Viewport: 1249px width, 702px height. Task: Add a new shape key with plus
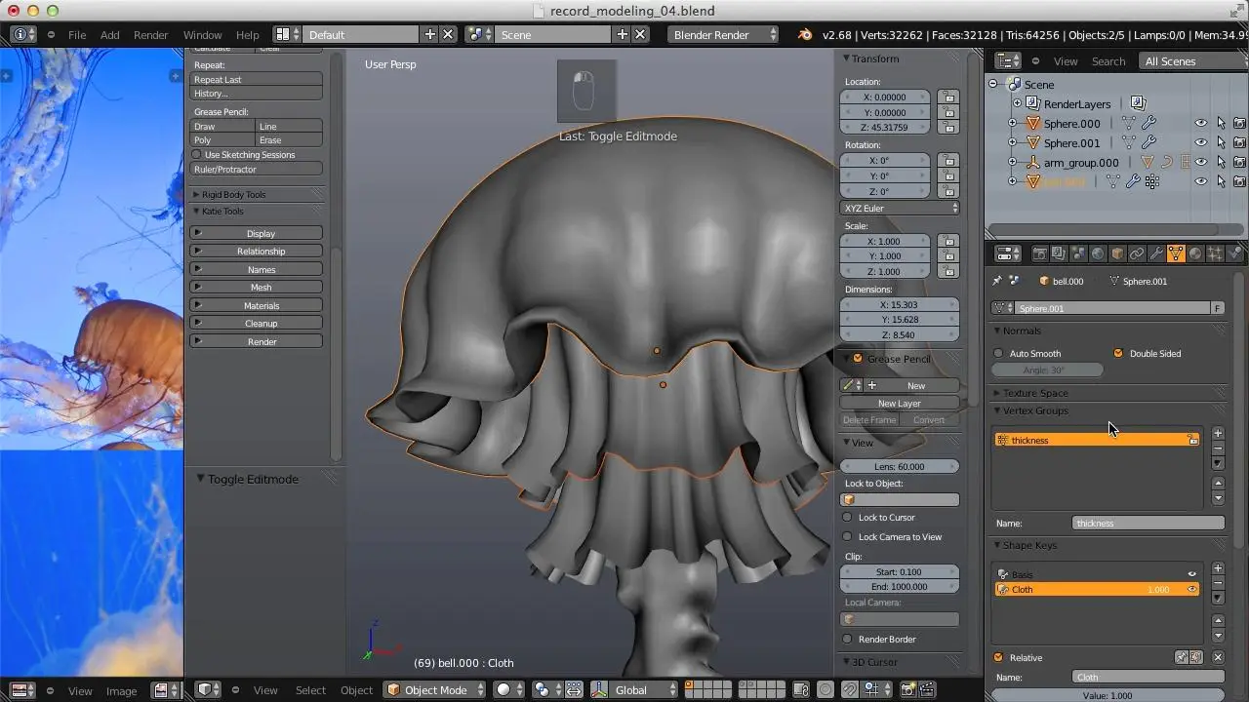pyautogui.click(x=1218, y=568)
